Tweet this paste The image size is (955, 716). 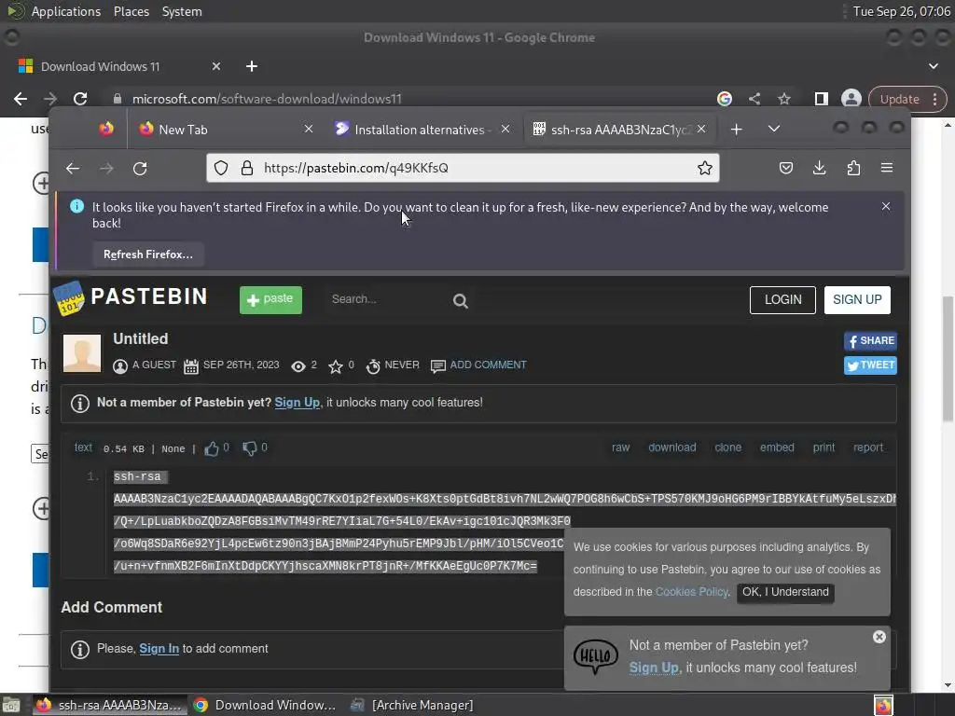pyautogui.click(x=870, y=365)
